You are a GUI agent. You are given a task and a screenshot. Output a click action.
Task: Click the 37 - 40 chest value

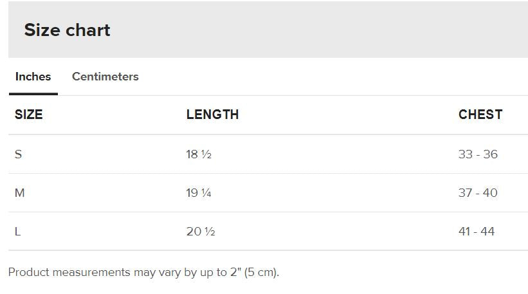(x=478, y=193)
